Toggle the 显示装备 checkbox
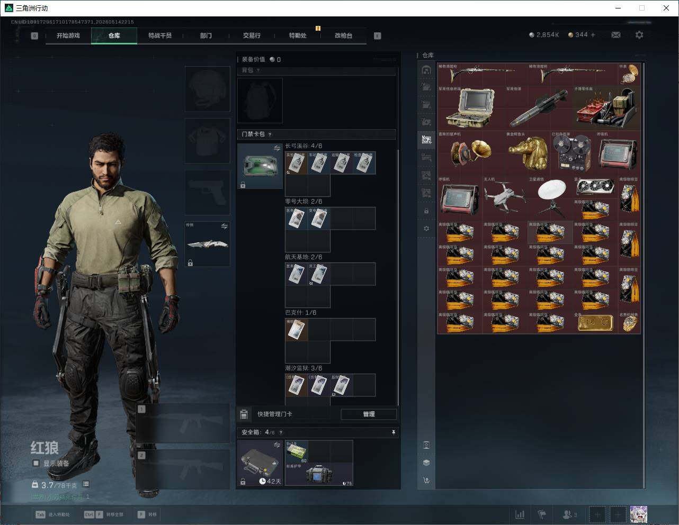The width and height of the screenshot is (679, 525). coord(36,463)
